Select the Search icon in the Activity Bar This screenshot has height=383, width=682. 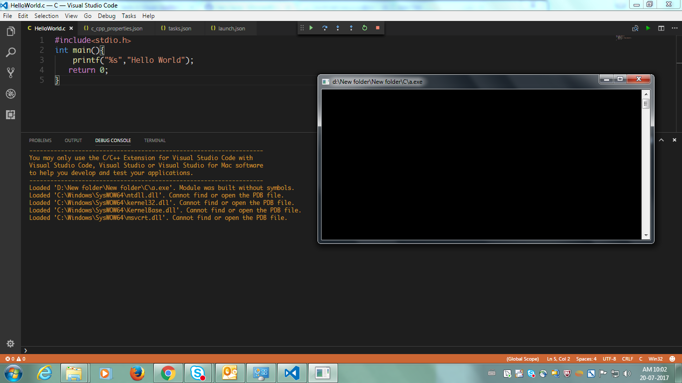tap(11, 52)
